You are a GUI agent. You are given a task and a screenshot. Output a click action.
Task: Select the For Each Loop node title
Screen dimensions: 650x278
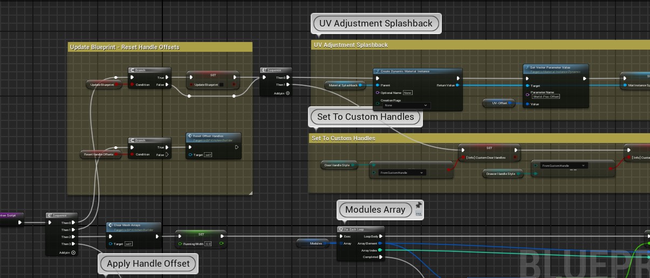(x=354, y=229)
